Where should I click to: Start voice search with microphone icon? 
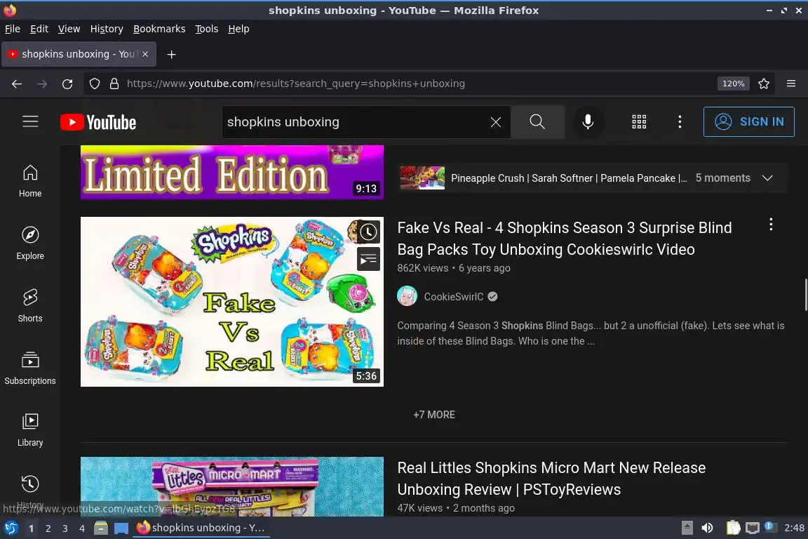point(588,122)
